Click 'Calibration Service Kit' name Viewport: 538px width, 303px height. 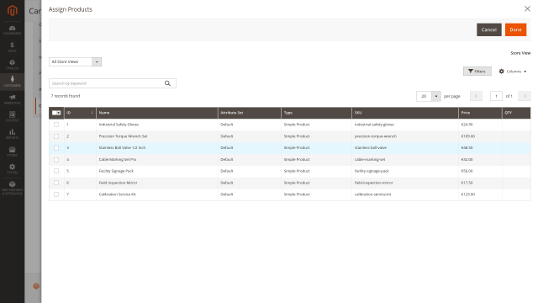click(x=118, y=194)
